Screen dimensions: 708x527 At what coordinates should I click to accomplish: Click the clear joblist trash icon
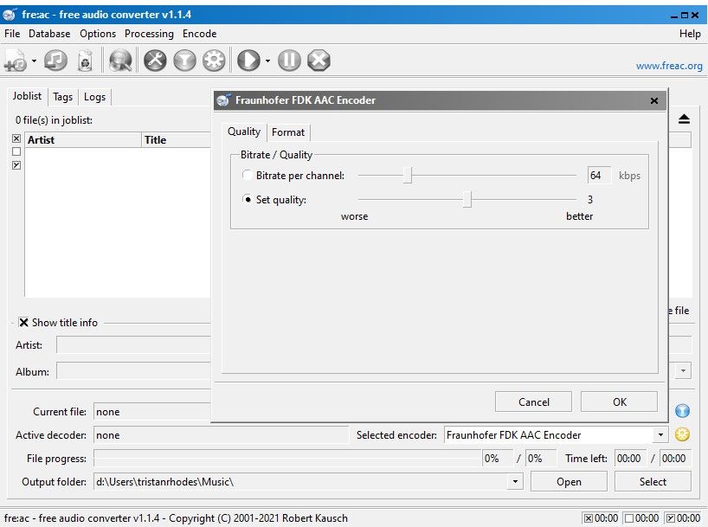pyautogui.click(x=85, y=60)
